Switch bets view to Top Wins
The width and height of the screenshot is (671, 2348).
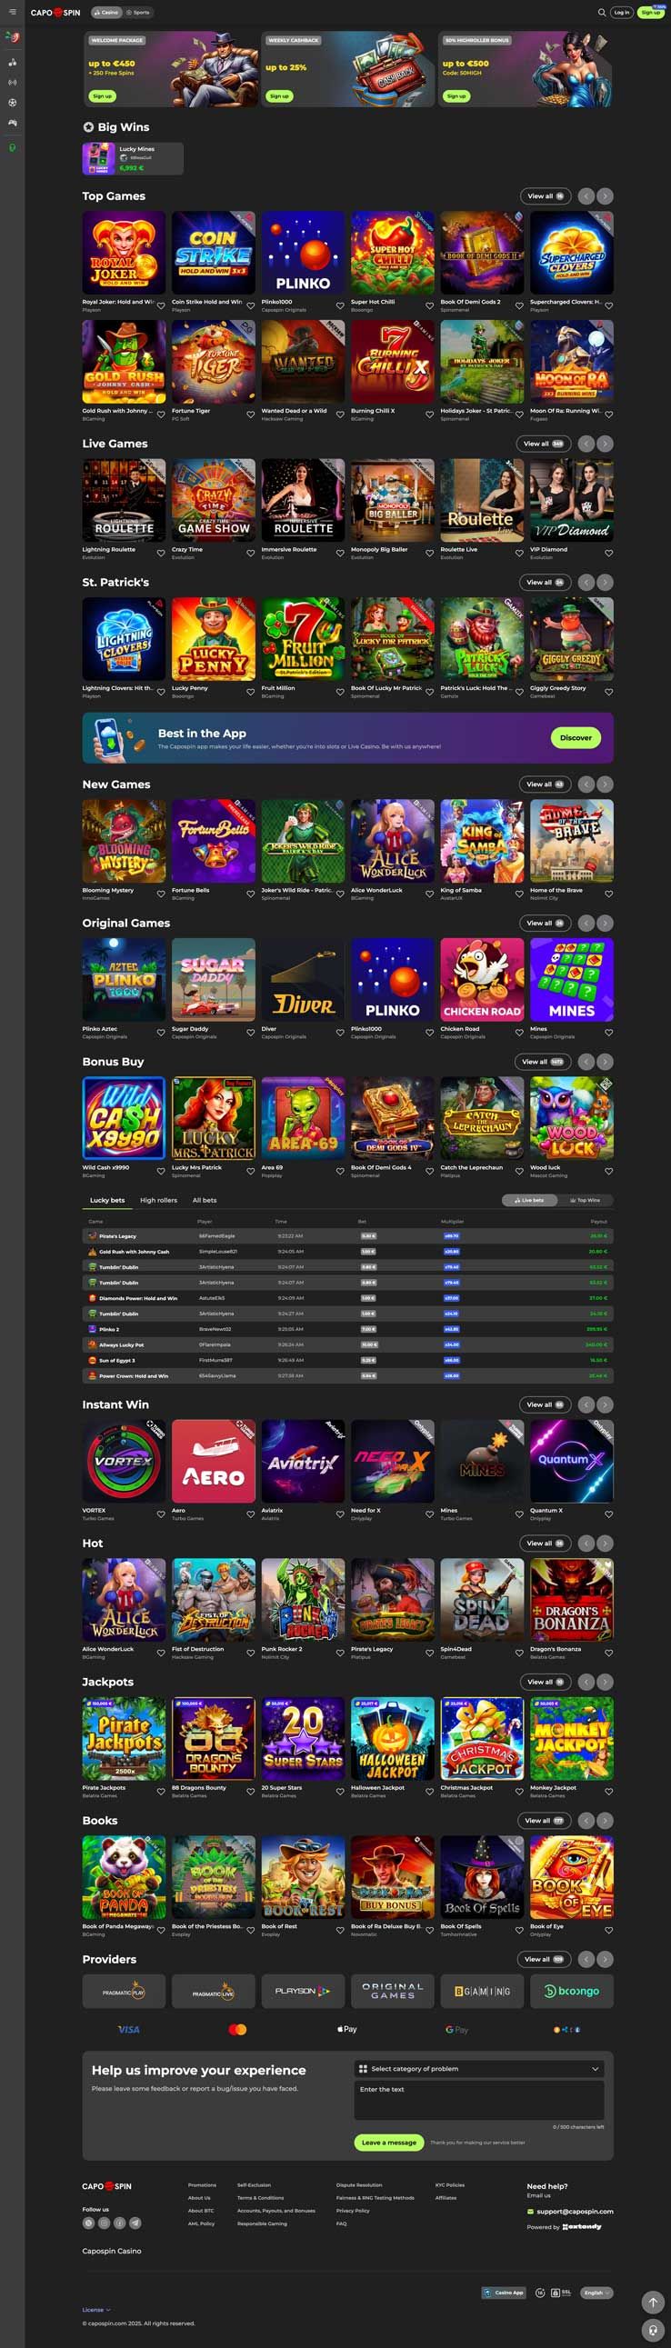click(586, 1201)
